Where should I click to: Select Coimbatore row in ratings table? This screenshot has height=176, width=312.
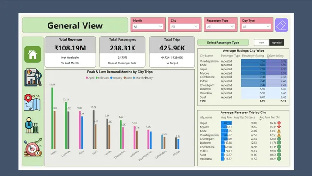click(x=243, y=77)
